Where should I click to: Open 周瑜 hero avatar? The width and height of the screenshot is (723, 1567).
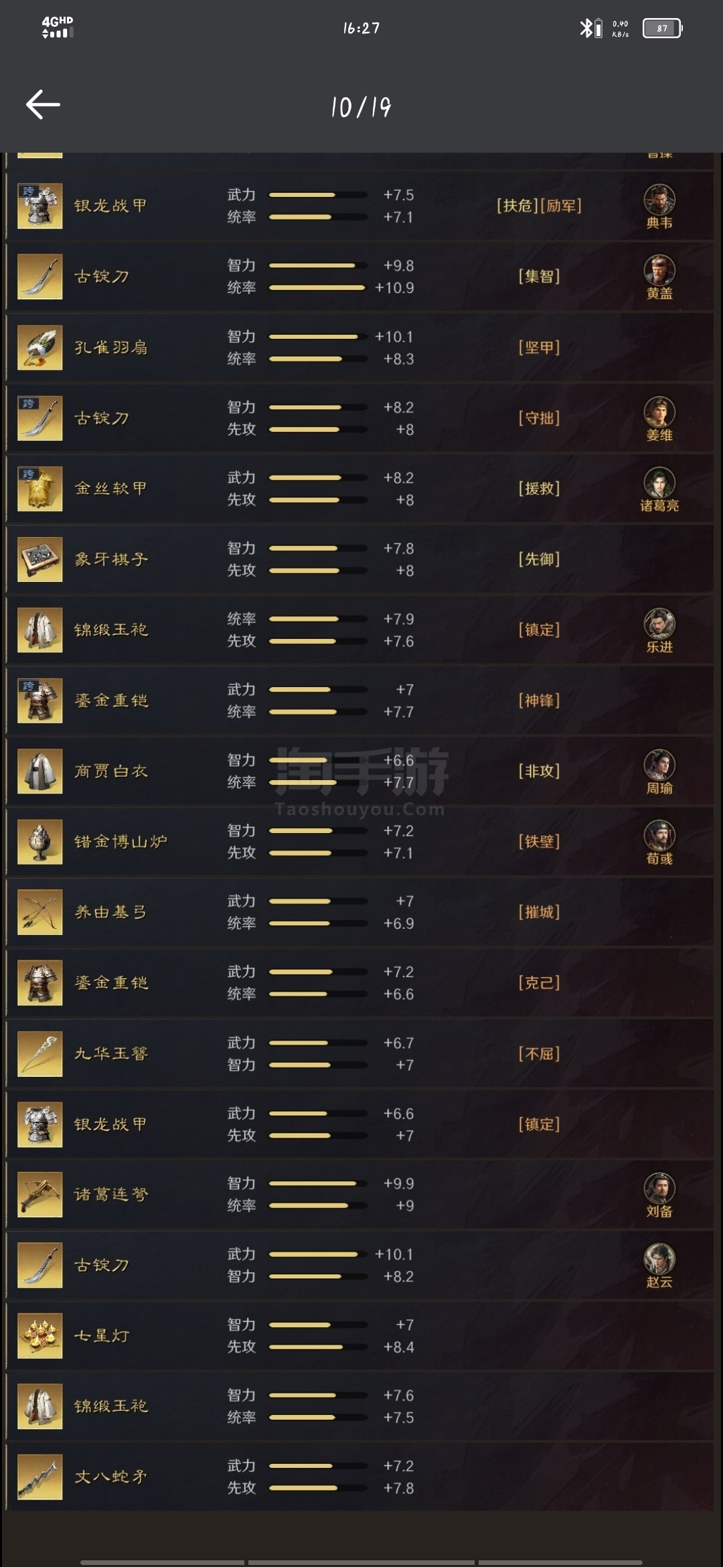pos(659,765)
